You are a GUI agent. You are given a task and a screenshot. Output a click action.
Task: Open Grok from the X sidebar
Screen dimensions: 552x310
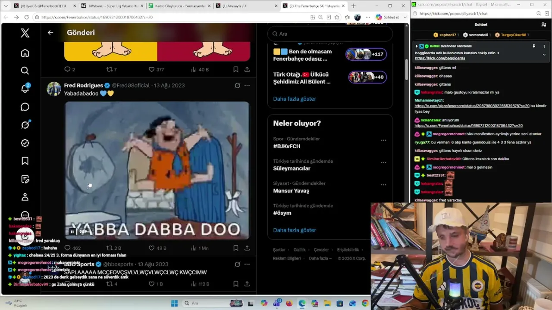(25, 125)
